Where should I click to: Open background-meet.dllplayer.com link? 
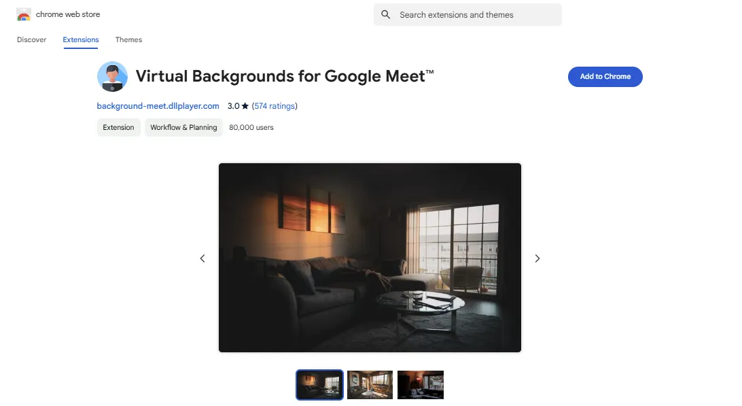(x=158, y=106)
